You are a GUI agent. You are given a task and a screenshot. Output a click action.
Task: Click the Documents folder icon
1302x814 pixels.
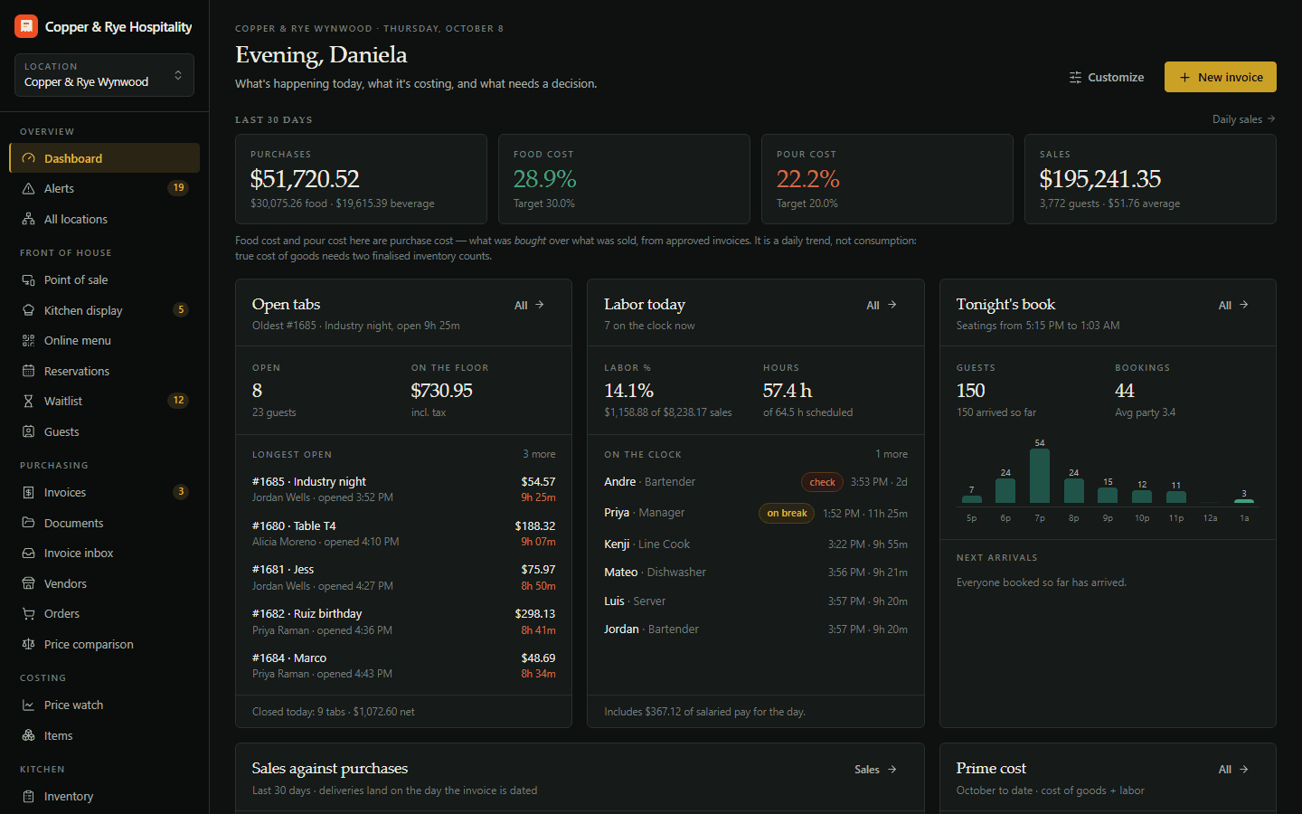[28, 523]
